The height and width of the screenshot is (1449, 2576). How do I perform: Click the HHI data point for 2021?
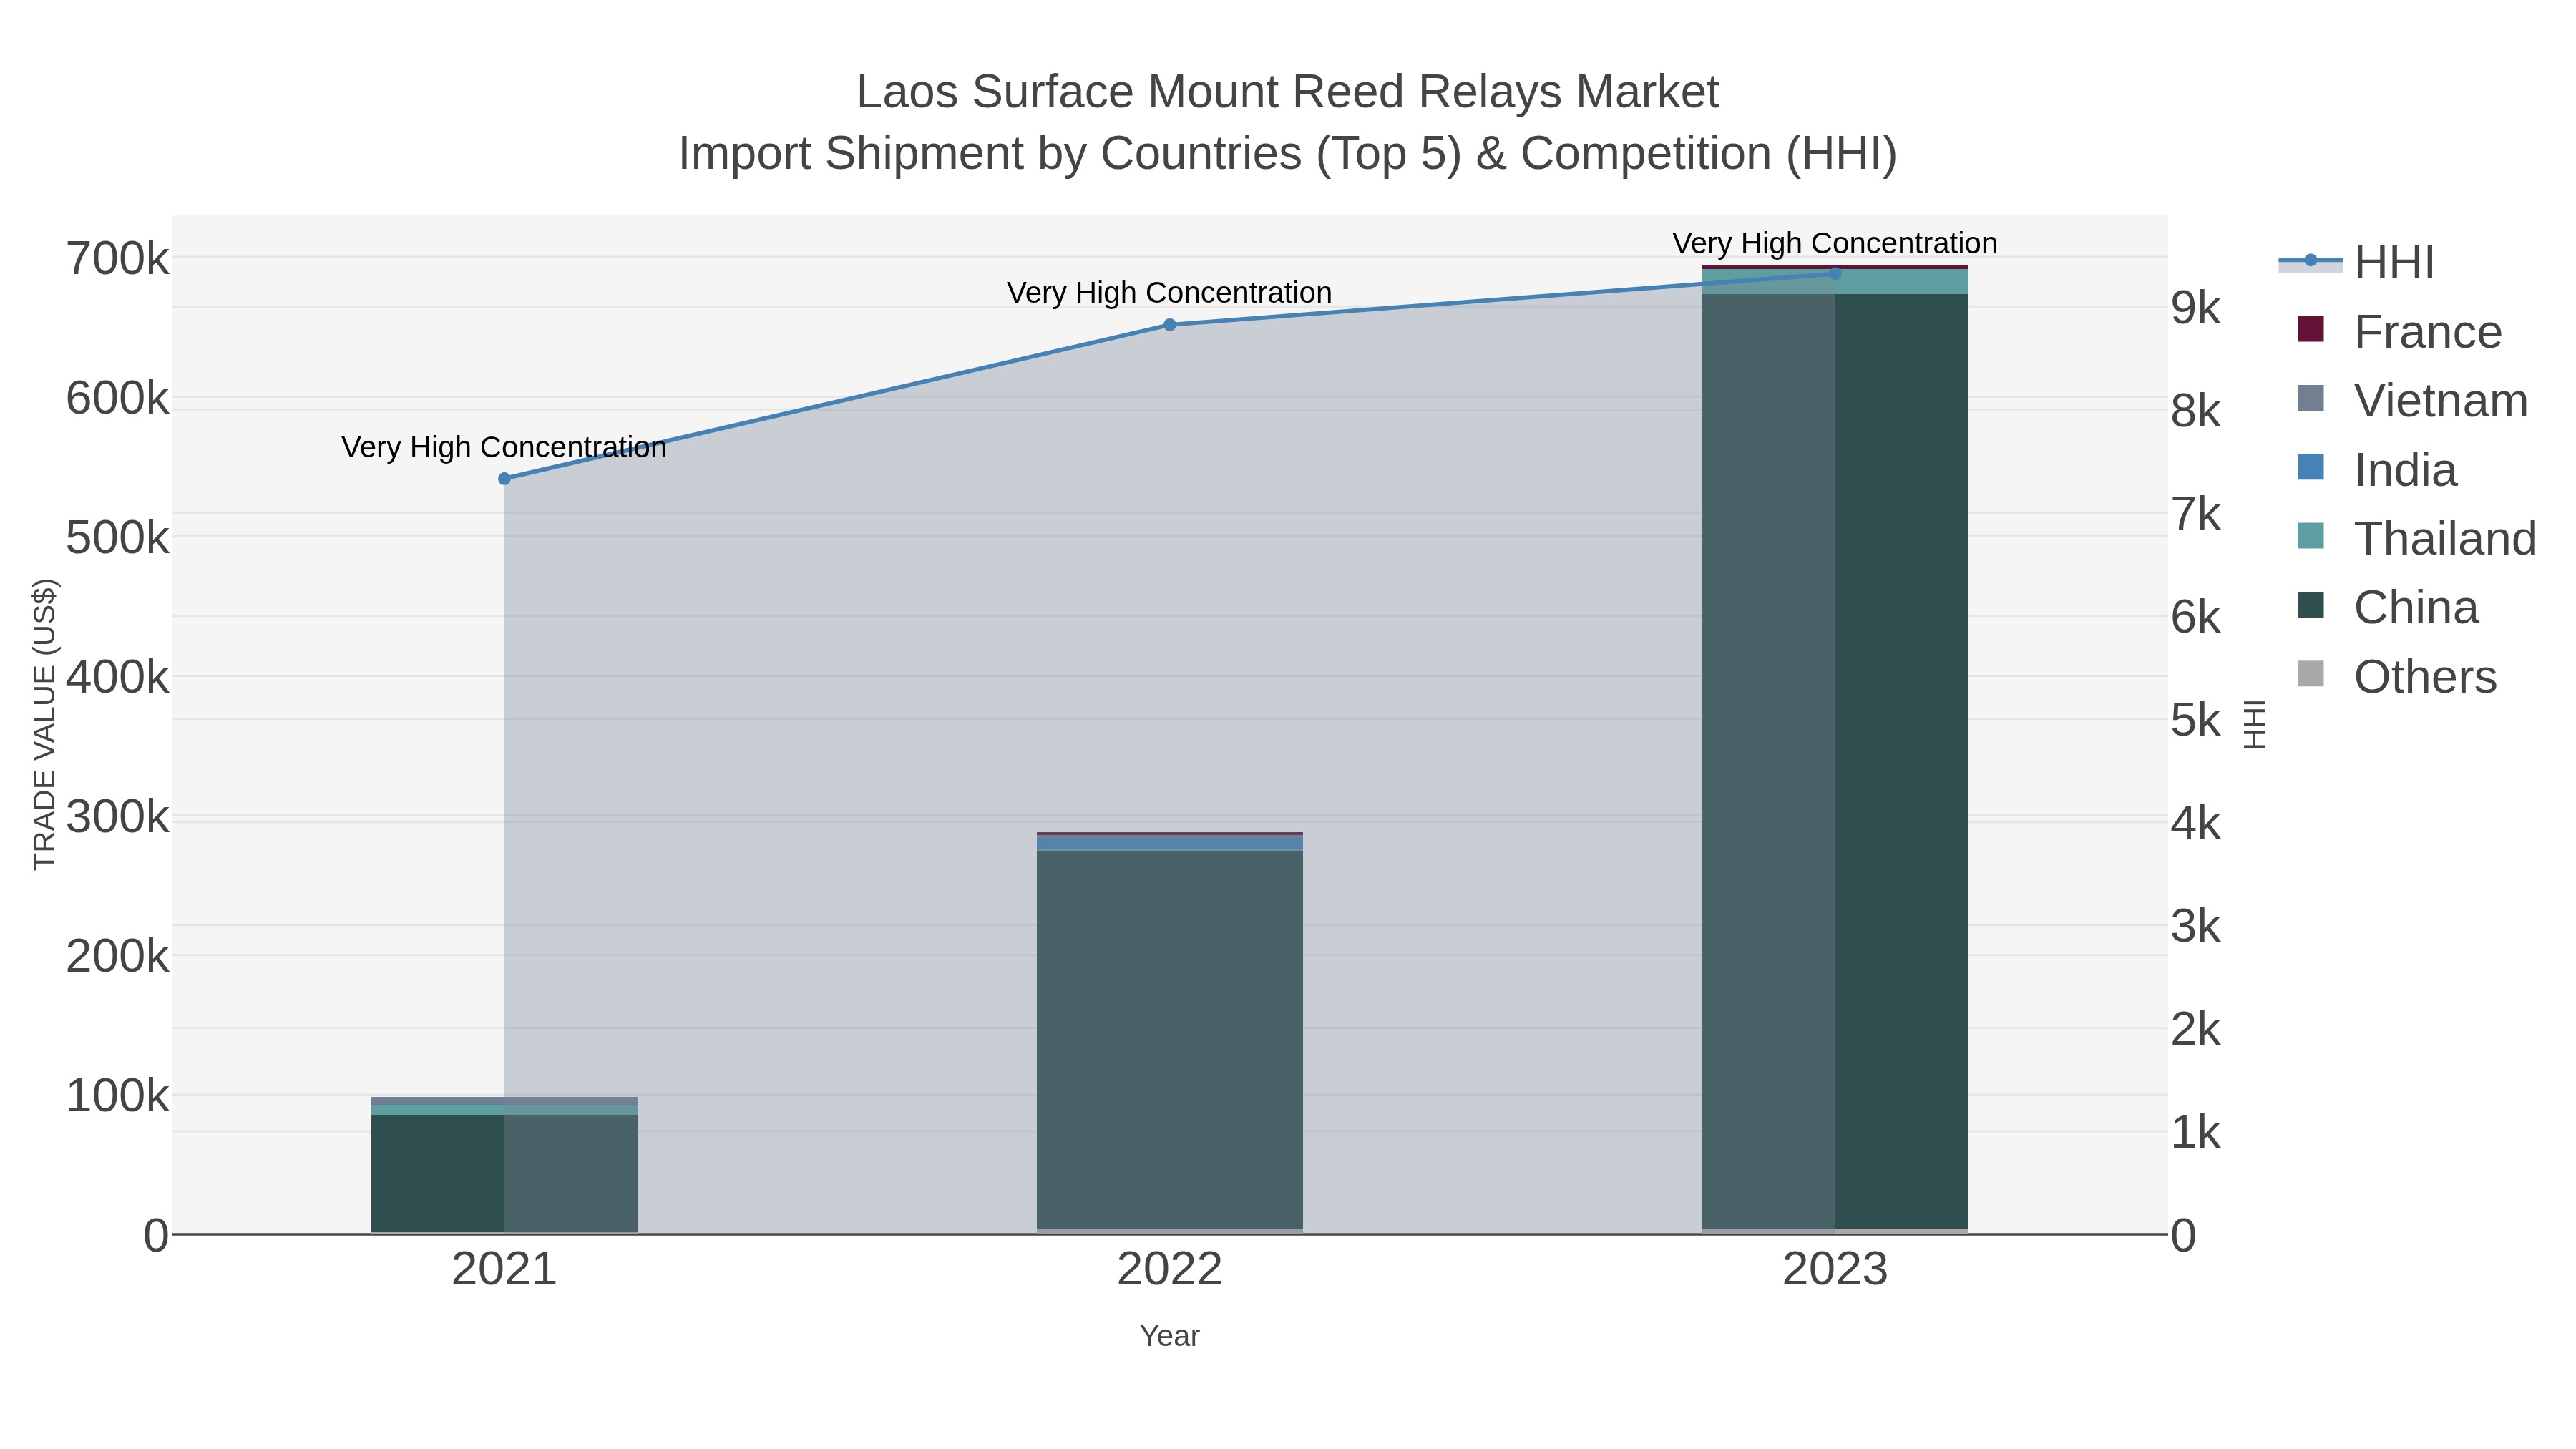pos(504,479)
